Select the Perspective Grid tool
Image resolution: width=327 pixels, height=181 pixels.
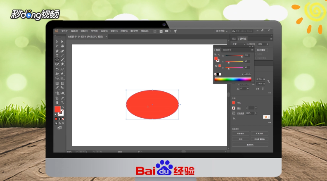(x=62, y=78)
